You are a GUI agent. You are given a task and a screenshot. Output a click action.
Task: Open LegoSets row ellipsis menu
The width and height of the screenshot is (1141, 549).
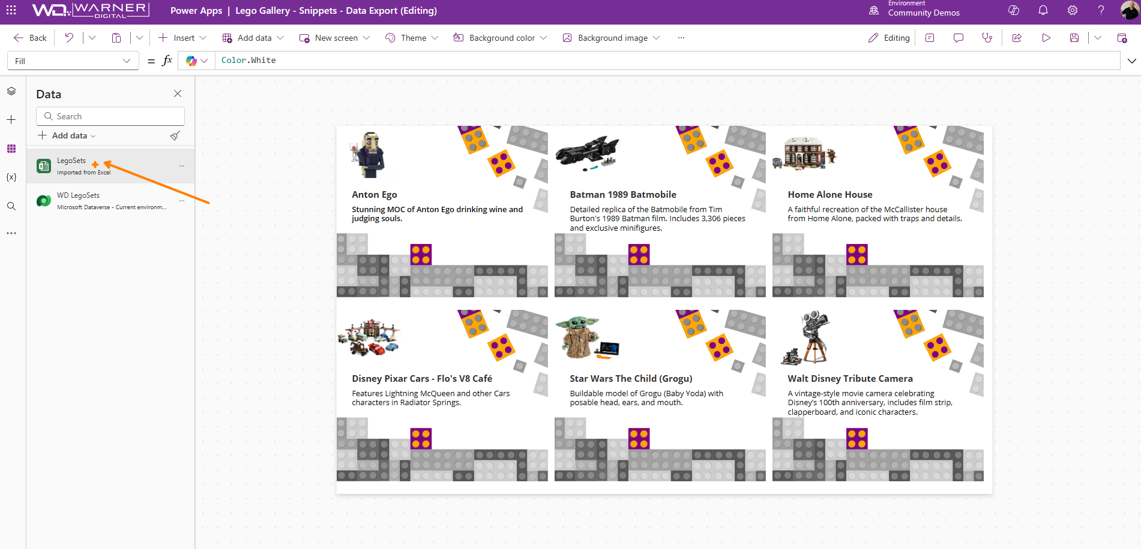click(x=182, y=166)
